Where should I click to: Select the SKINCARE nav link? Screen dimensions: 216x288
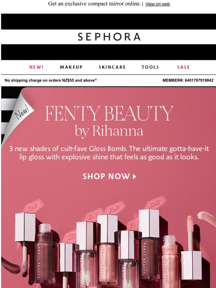(x=112, y=67)
